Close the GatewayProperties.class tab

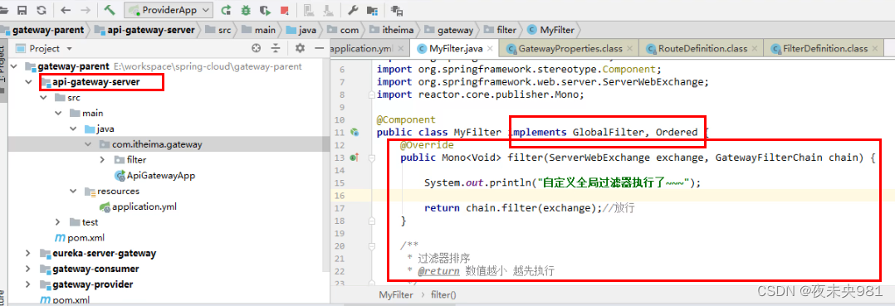[x=630, y=49]
